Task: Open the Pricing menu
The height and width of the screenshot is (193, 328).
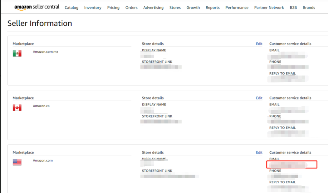Action: click(x=113, y=8)
